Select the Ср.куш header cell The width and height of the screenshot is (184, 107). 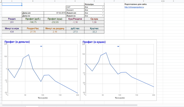[94, 19]
